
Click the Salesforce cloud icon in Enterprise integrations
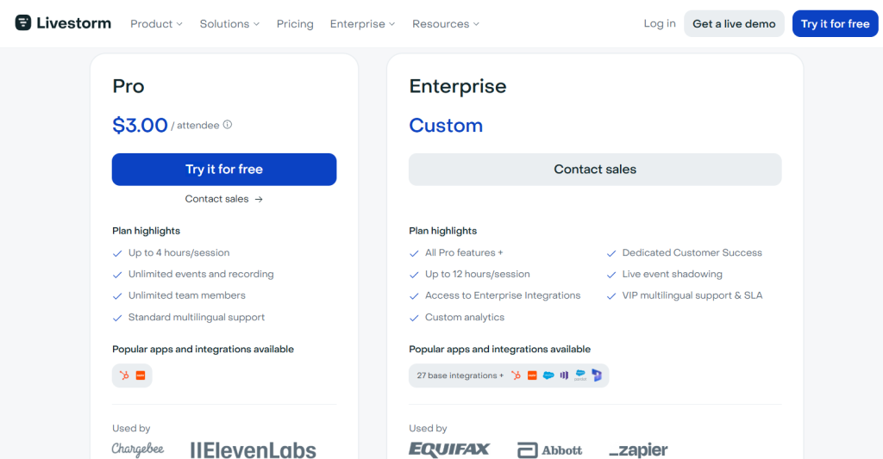[x=548, y=375]
